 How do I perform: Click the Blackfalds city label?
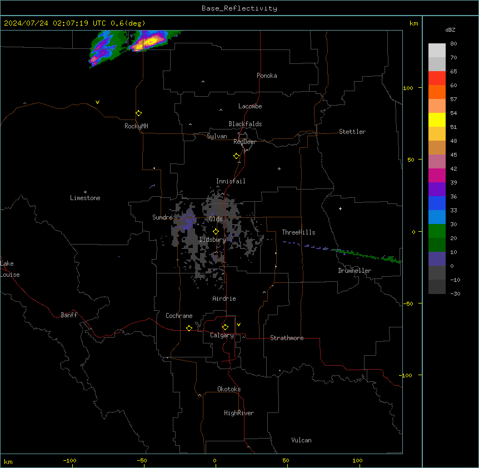click(245, 124)
